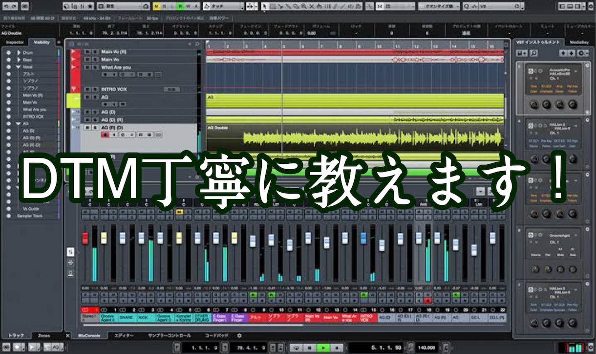Viewport: 596px width, 354px height.
Task: Expand the Bass folder in the Visibility list
Action: click(x=19, y=60)
